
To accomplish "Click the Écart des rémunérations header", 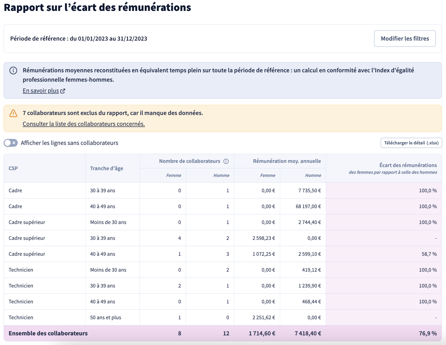I will [x=408, y=165].
